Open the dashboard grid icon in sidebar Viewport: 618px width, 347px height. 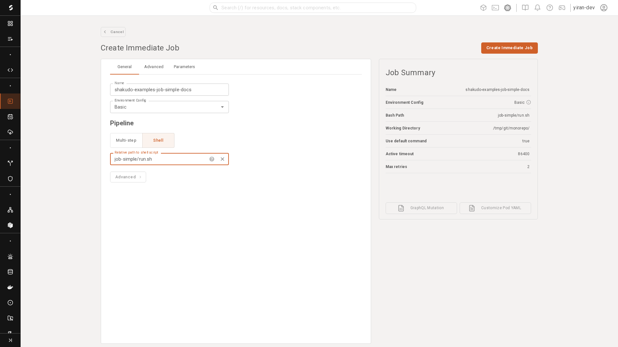coord(10,23)
